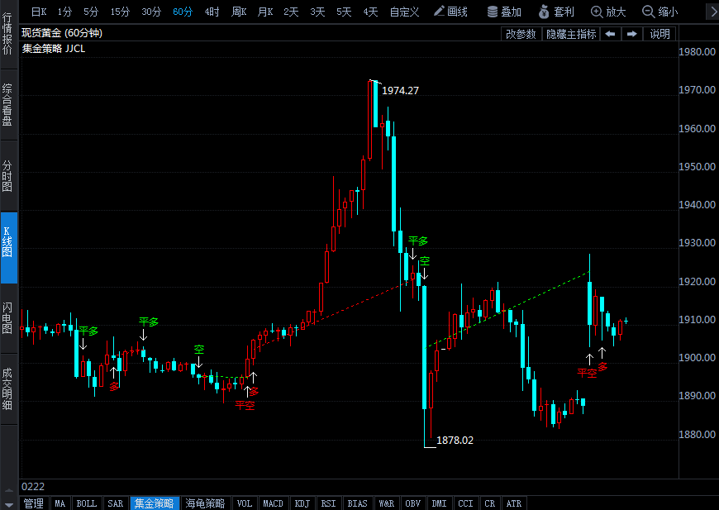Zoom out with the 缩小 magnifier
Image resolution: width=719 pixels, height=510 pixels.
click(660, 12)
